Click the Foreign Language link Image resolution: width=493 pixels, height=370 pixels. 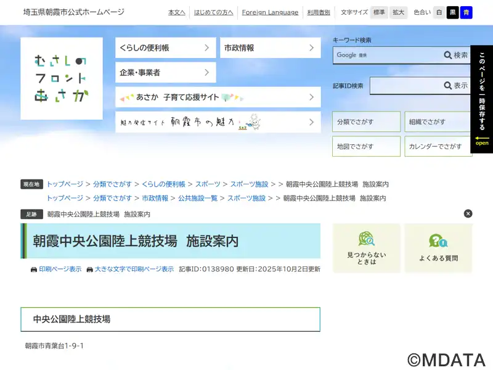(x=270, y=12)
